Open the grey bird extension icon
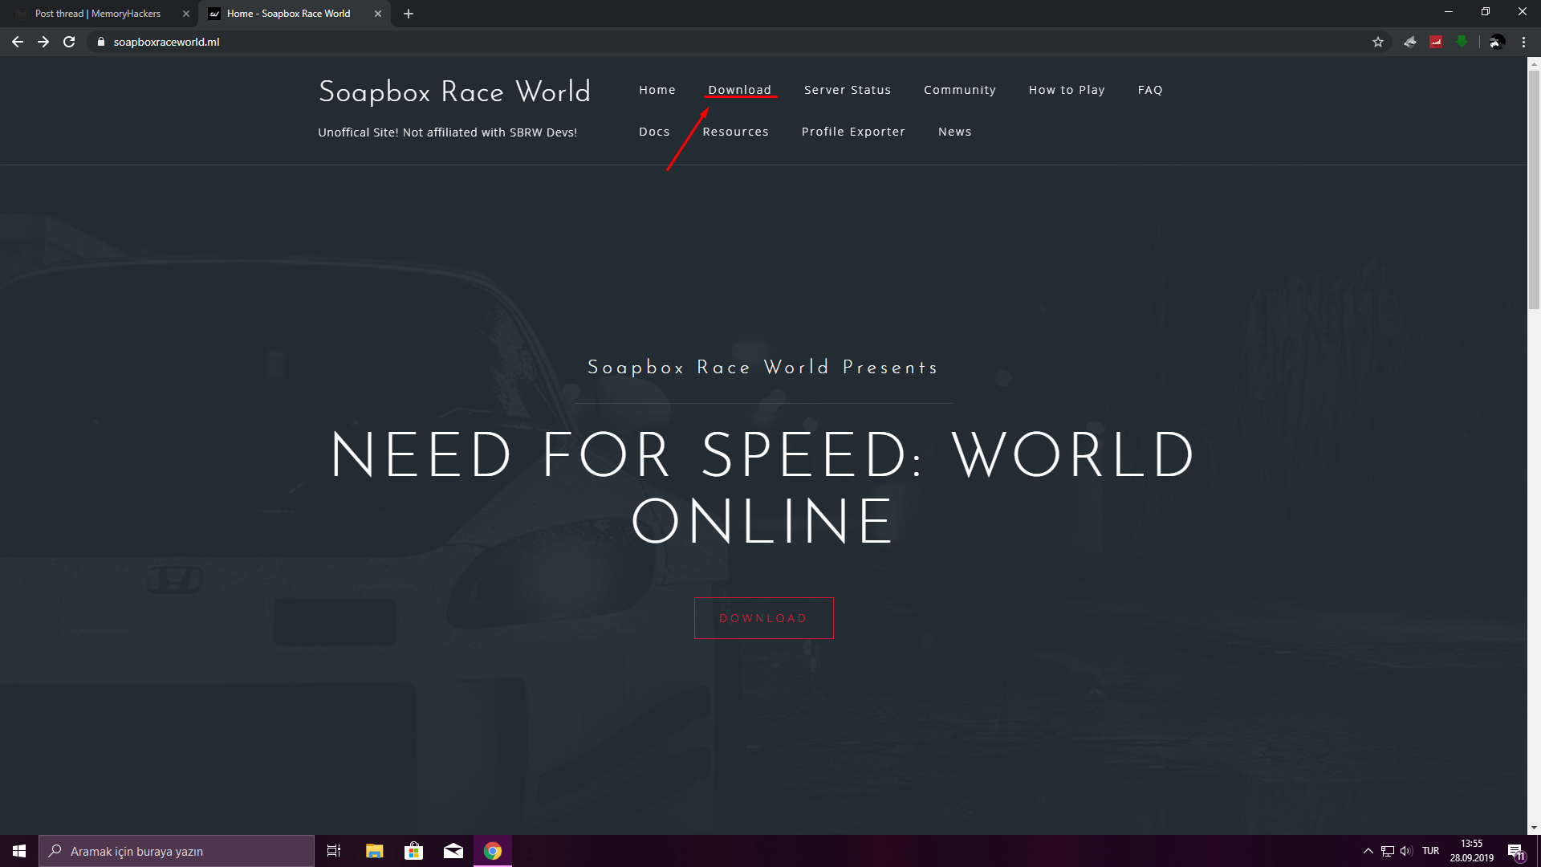Viewport: 1541px width, 867px height. (x=1410, y=42)
